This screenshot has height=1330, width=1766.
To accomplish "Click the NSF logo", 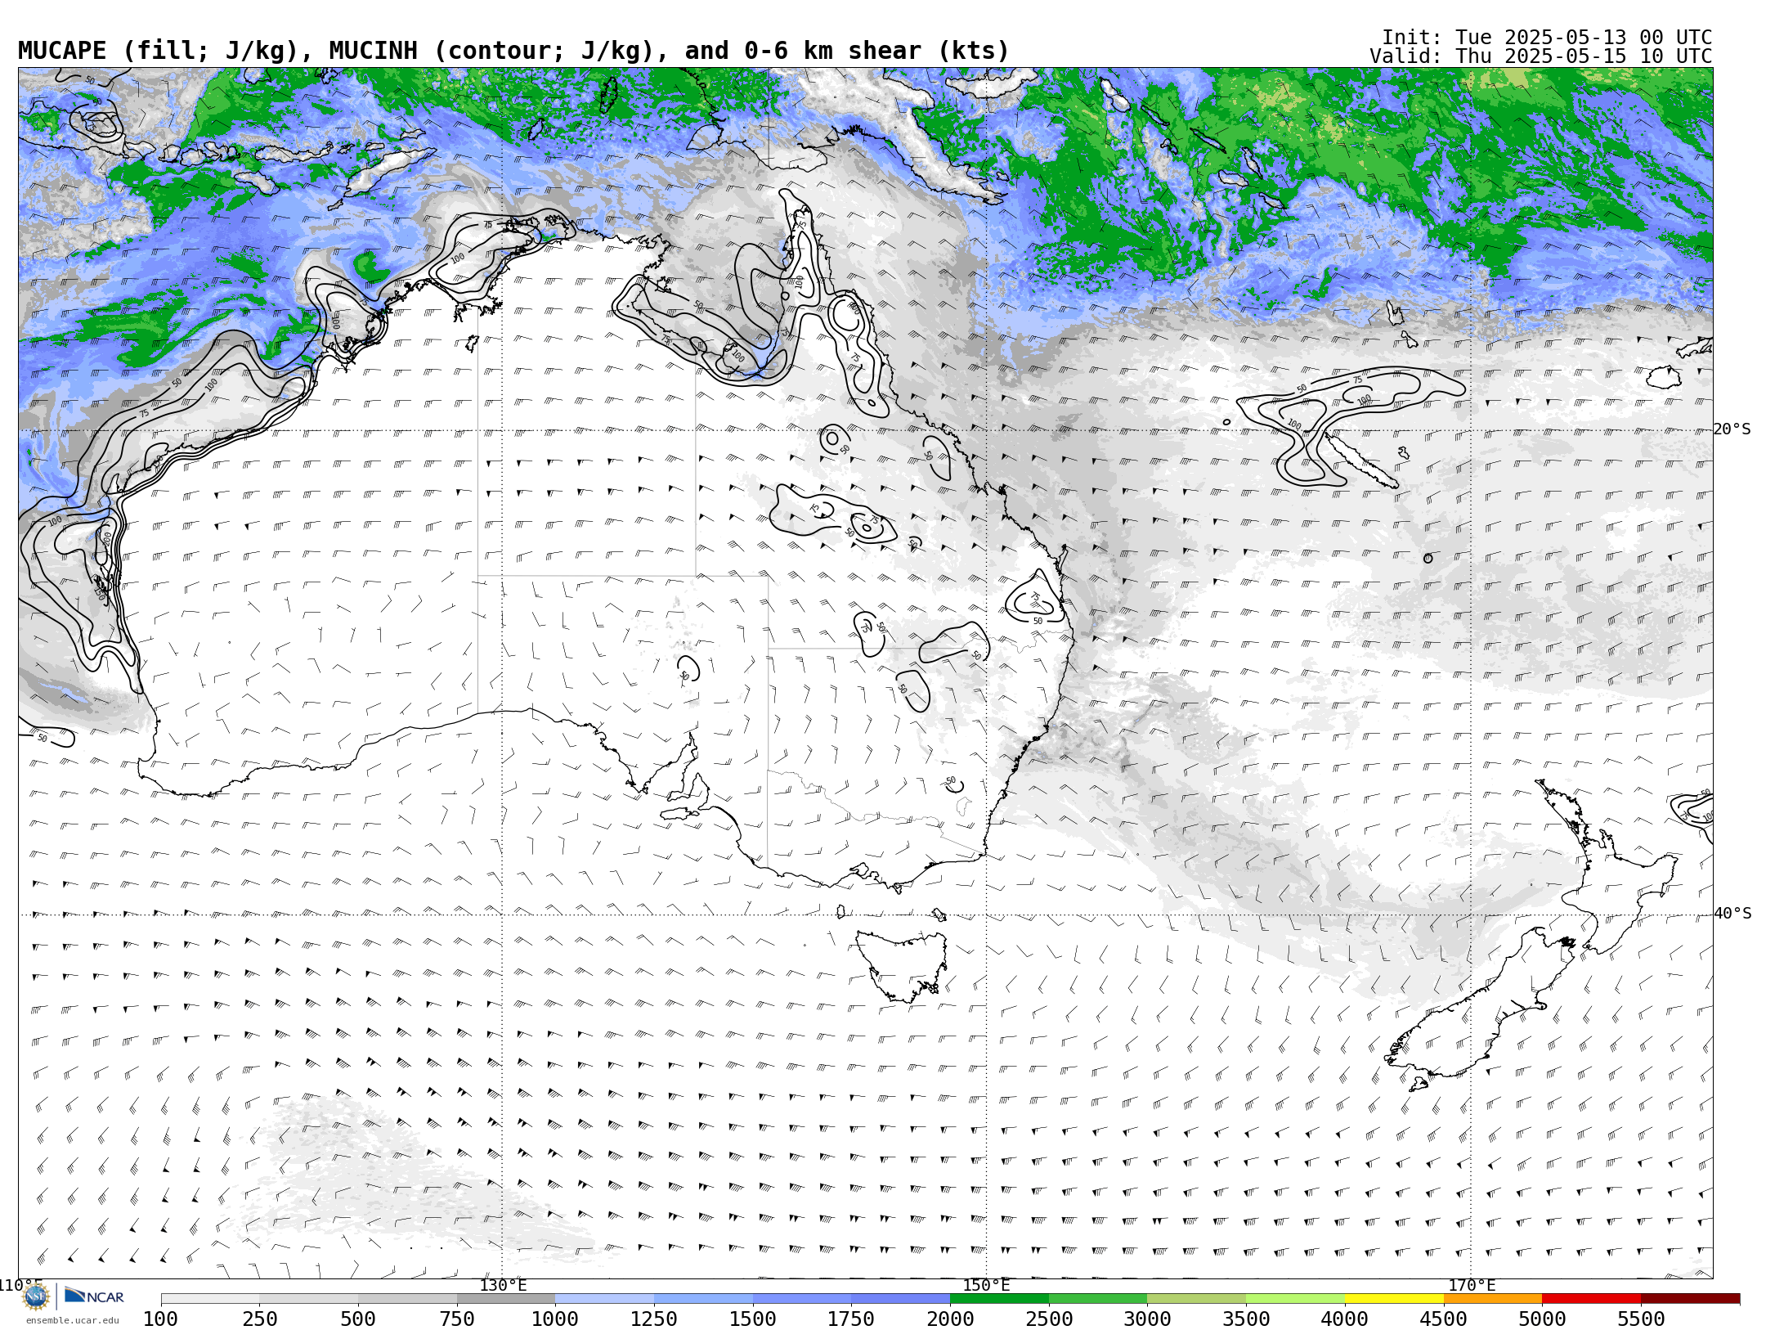I will (36, 1296).
